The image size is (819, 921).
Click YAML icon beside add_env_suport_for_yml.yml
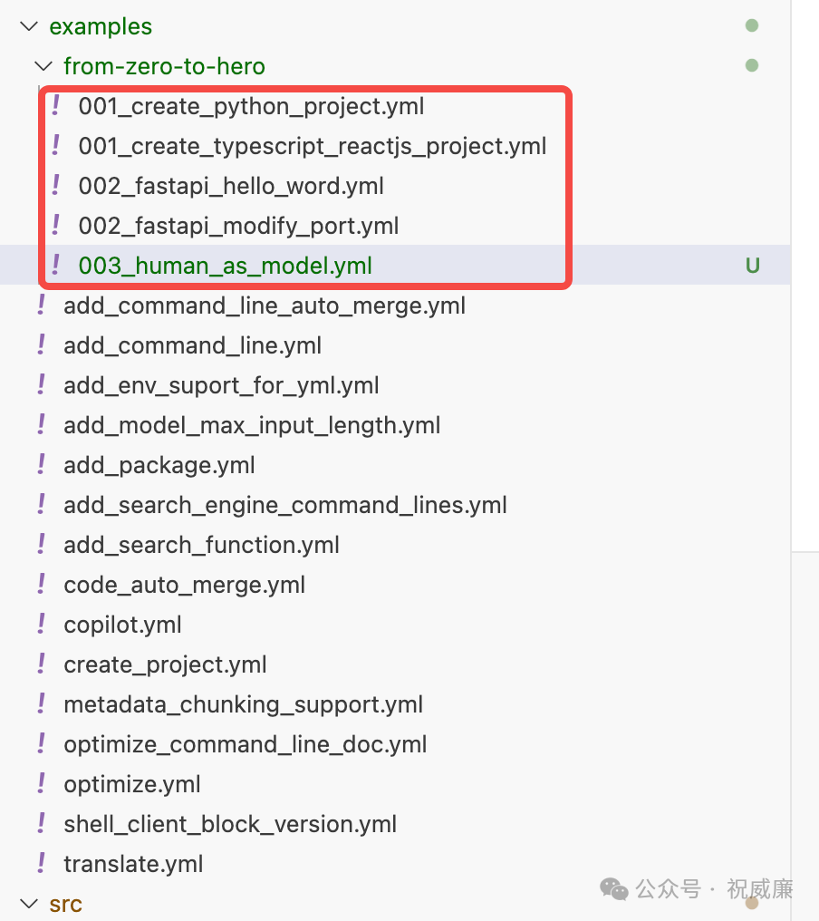click(x=41, y=385)
